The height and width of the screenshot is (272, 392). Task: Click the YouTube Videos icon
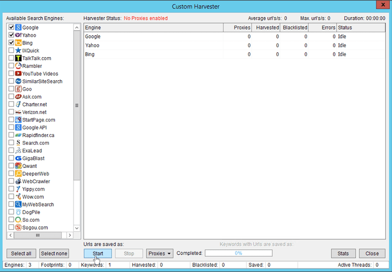pos(18,74)
